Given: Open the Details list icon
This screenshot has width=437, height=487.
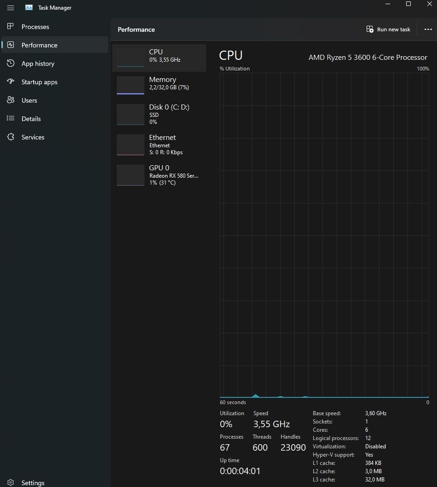Looking at the screenshot, I should click(11, 119).
